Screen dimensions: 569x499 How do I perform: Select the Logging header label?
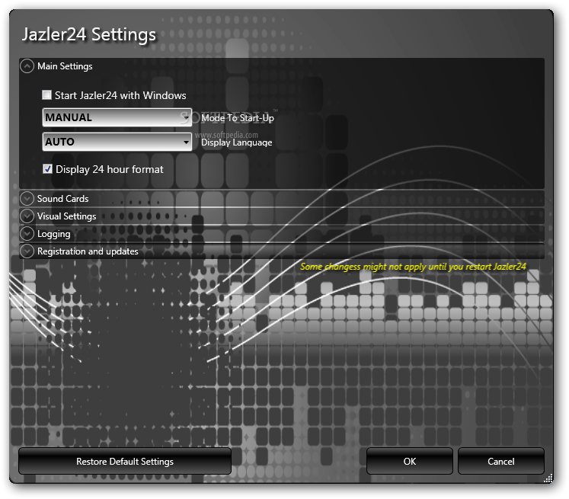[54, 234]
